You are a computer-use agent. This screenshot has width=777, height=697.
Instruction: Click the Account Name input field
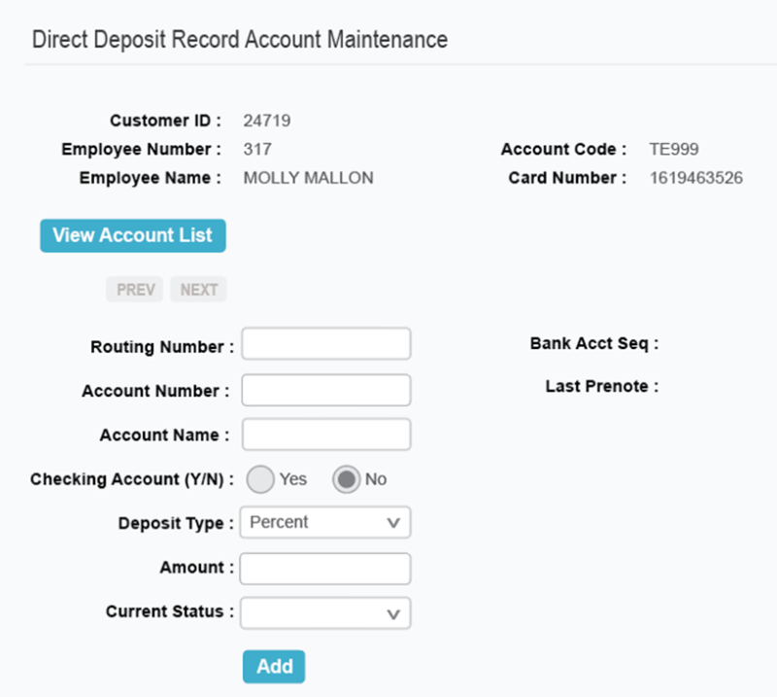(x=325, y=434)
